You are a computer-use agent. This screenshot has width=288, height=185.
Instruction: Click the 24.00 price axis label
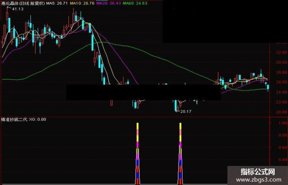tap(282, 92)
